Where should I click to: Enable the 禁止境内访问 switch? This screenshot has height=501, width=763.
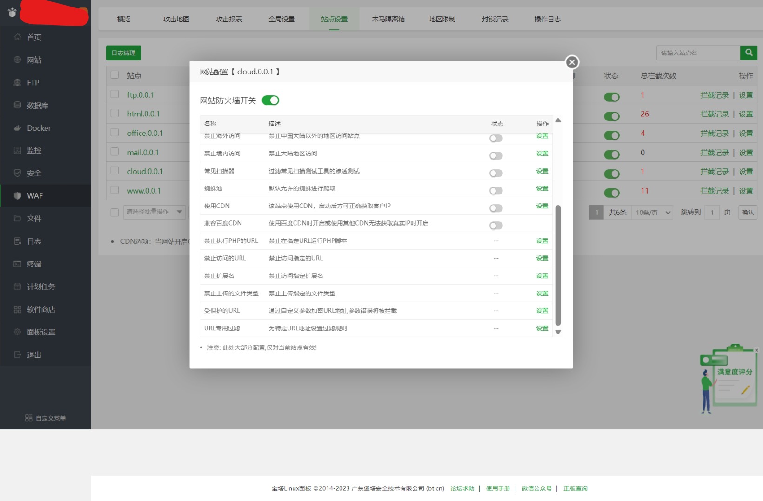[496, 156]
